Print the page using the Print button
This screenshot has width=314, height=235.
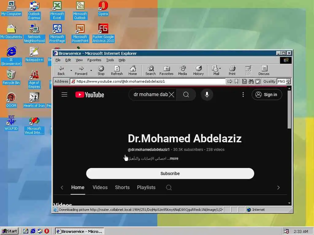(x=232, y=71)
